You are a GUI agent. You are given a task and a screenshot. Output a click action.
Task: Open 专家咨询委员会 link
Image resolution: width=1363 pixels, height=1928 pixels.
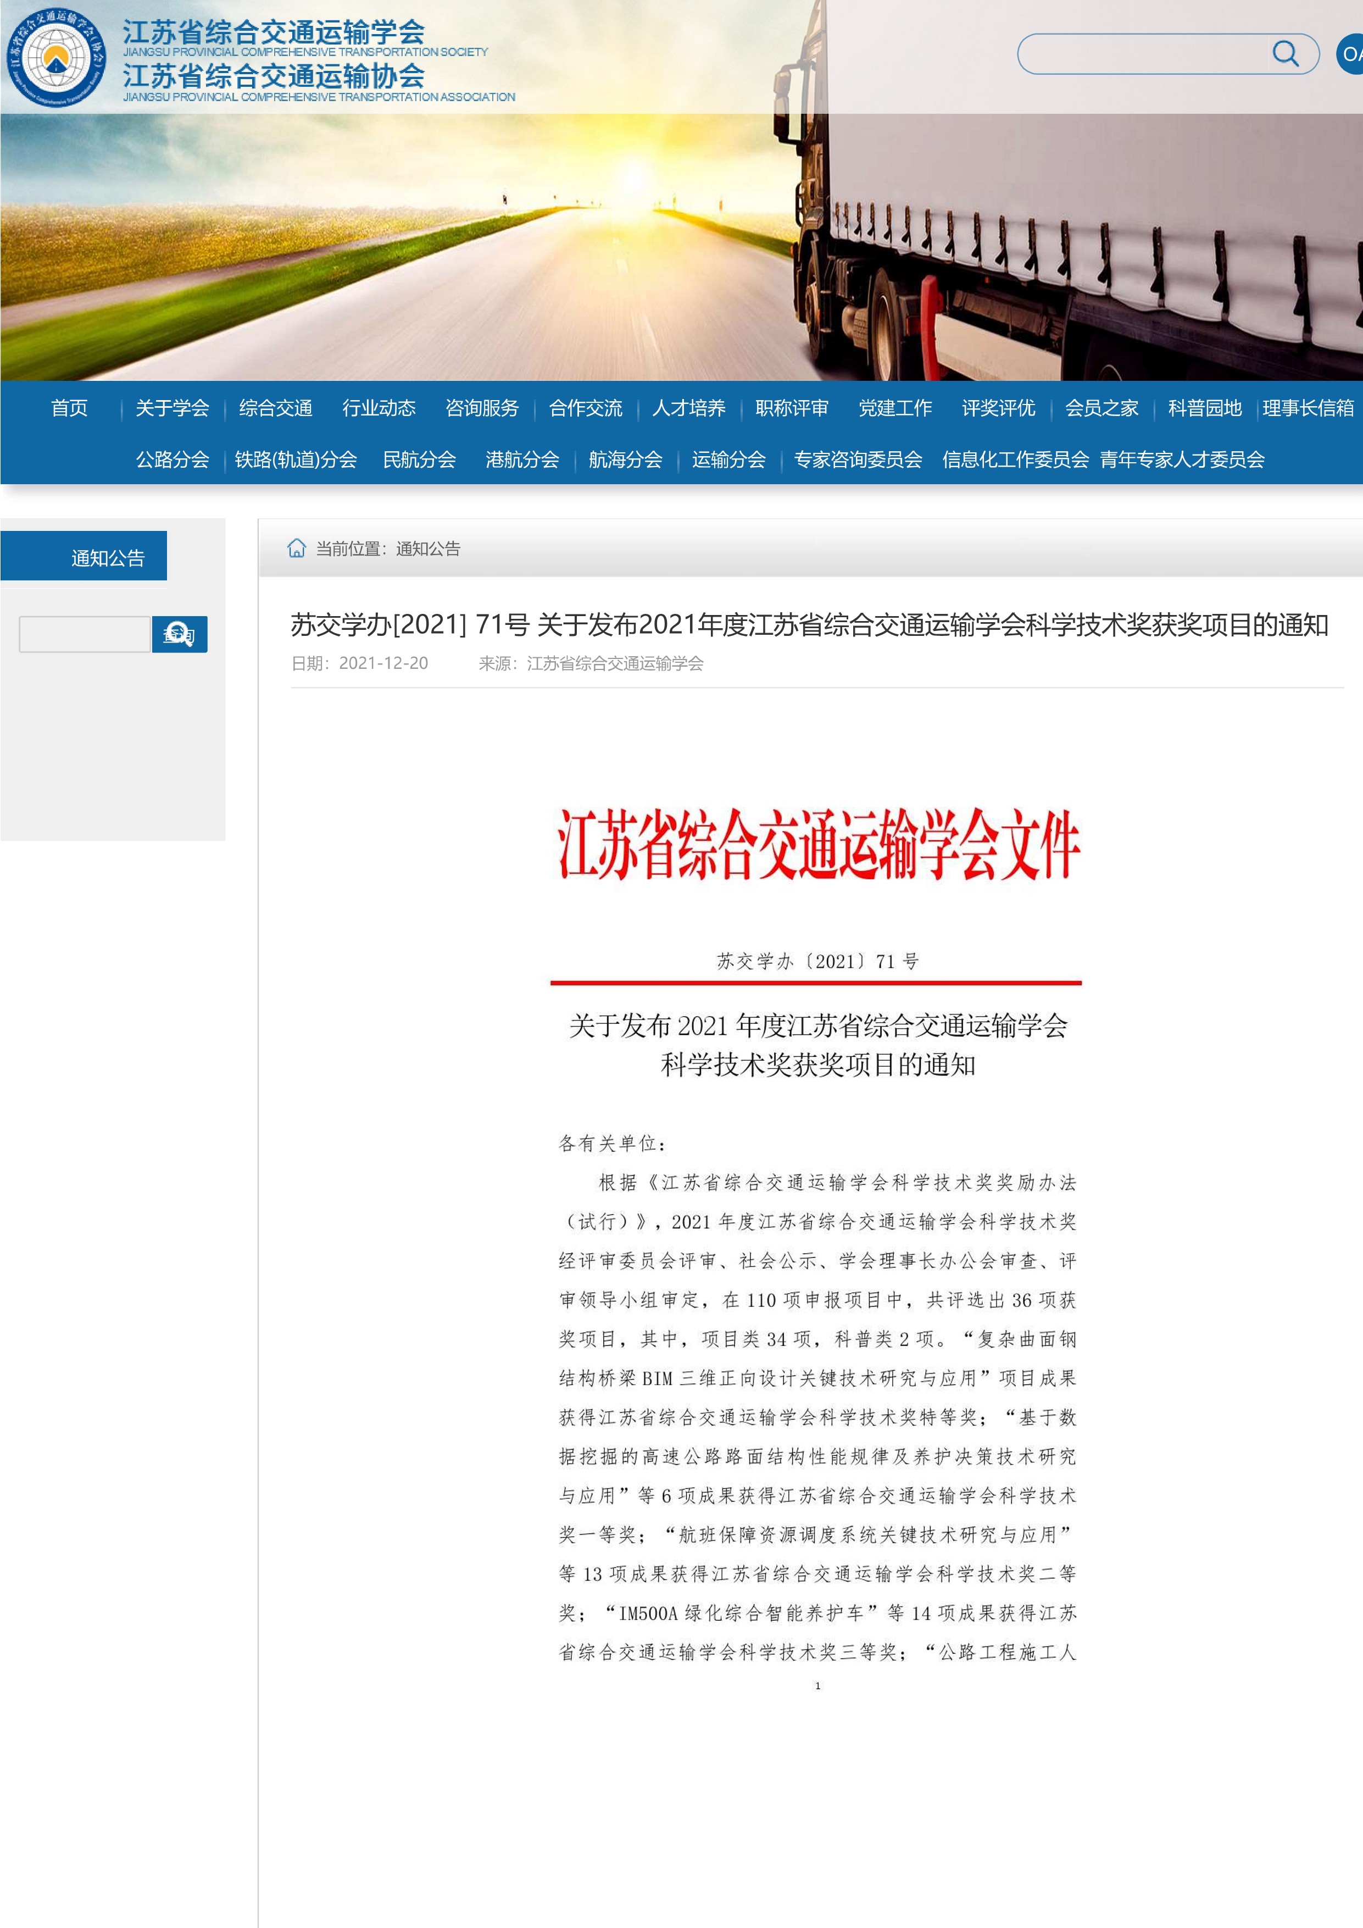[858, 459]
